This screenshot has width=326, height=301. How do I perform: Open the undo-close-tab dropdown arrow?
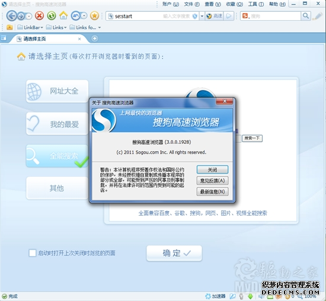[84, 16]
